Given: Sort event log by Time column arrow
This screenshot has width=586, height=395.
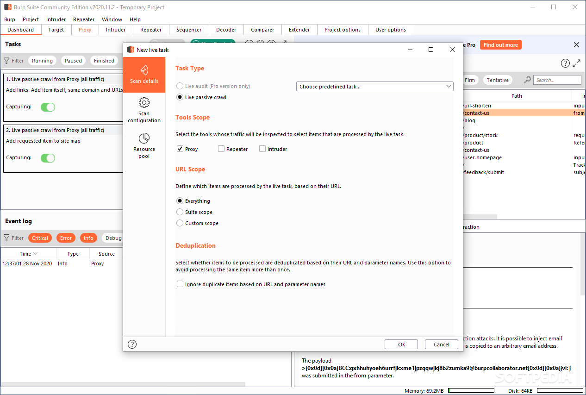Looking at the screenshot, I should point(36,254).
